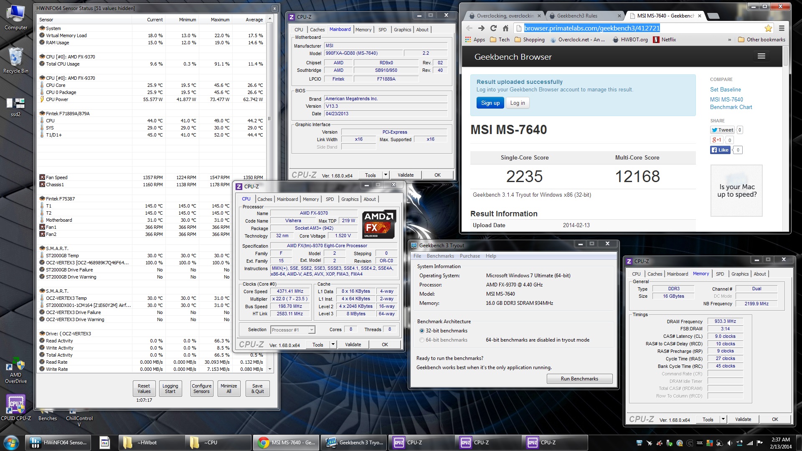Click the Sign up button
The width and height of the screenshot is (802, 451).
[x=490, y=103]
